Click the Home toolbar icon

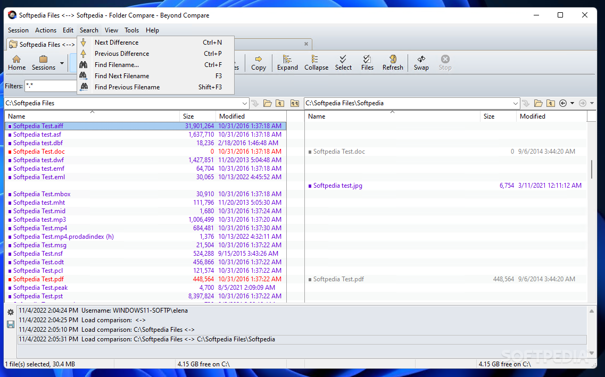(16, 63)
